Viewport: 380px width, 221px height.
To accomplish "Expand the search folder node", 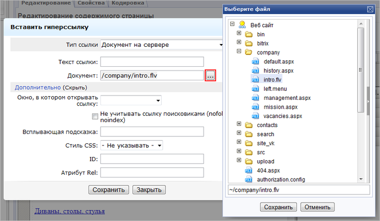I will 239,133.
